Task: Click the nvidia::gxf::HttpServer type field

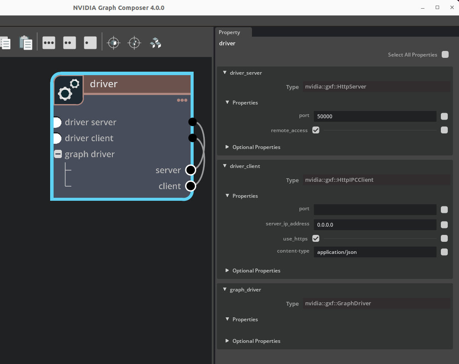Action: (376, 86)
